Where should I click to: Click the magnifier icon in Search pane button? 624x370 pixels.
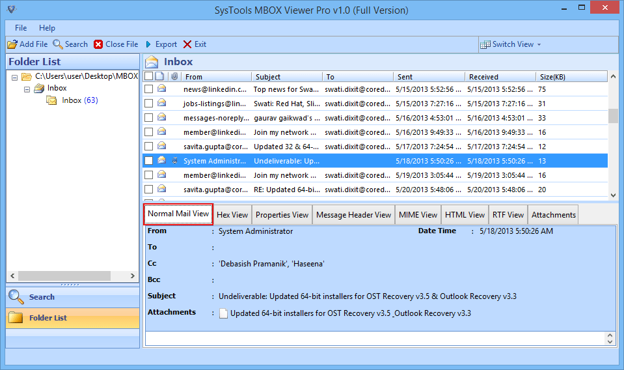click(x=16, y=297)
